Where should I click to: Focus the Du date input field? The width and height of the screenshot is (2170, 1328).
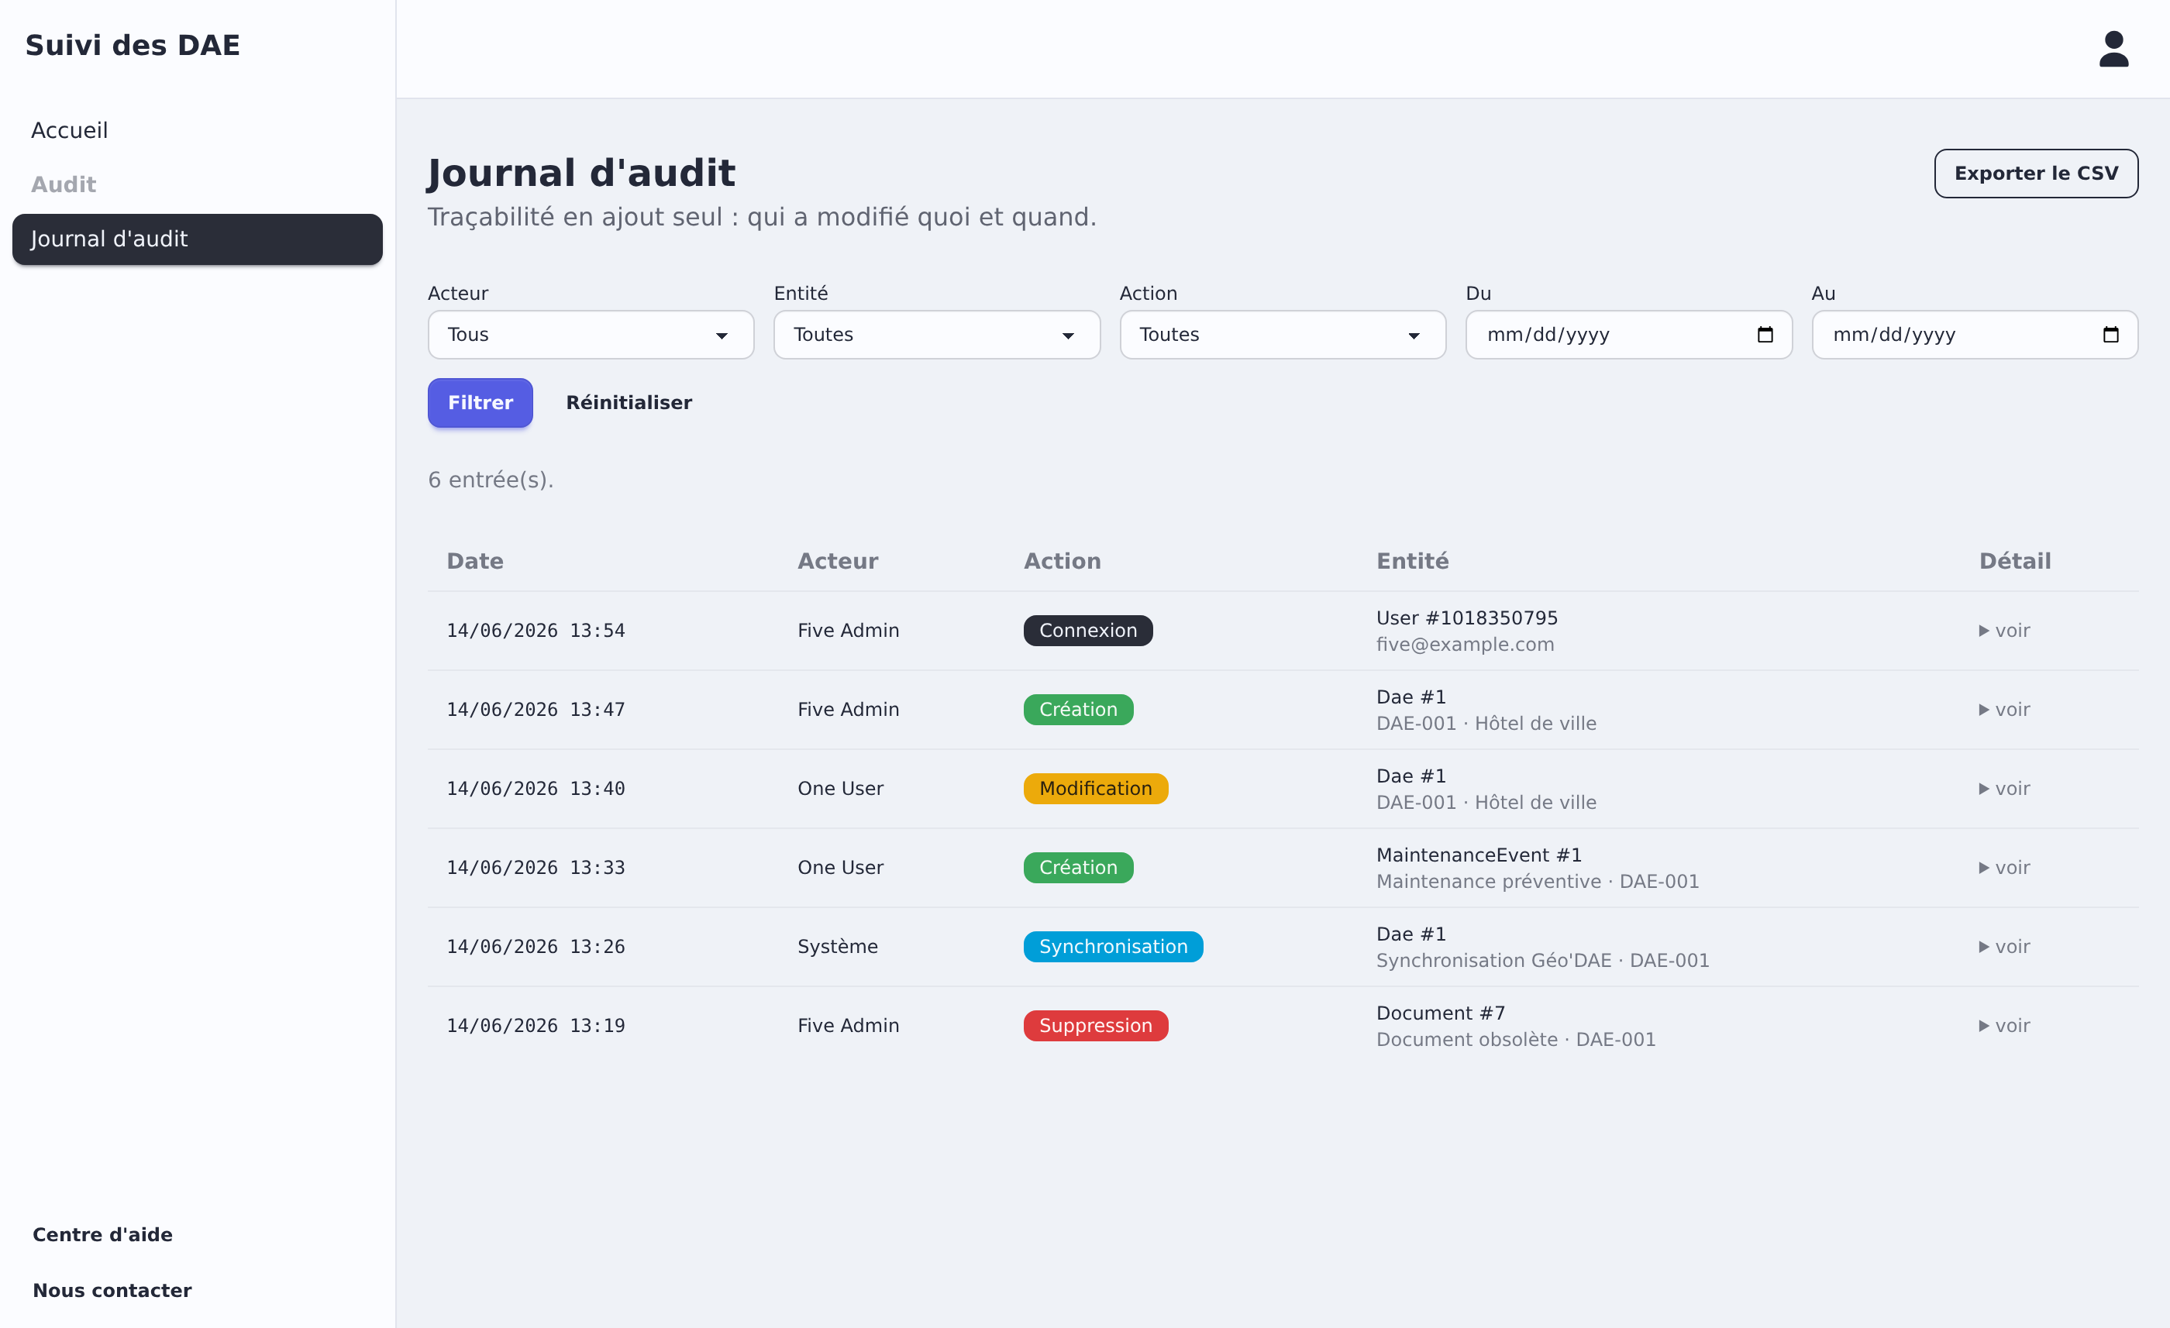click(1628, 335)
